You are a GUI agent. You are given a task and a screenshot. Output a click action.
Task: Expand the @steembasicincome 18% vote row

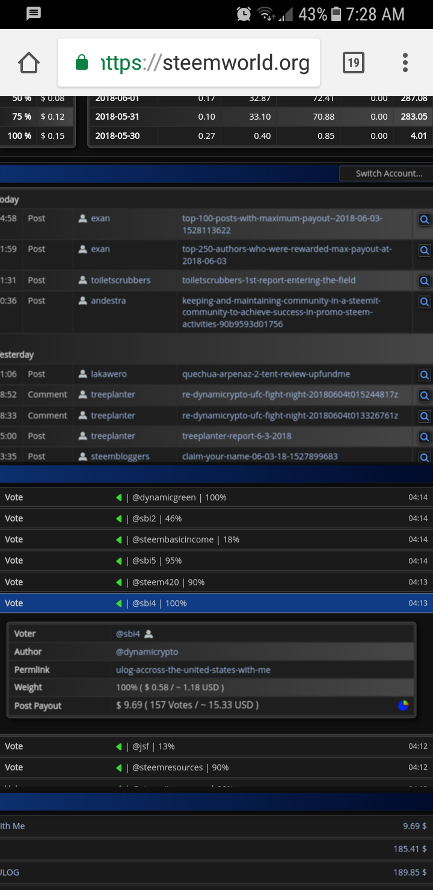[216, 539]
